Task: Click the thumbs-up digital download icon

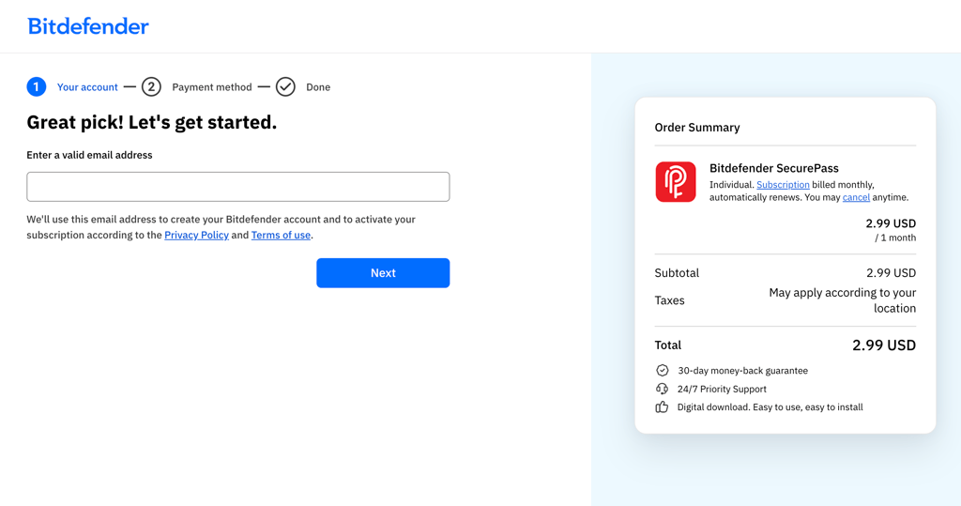Action: [662, 406]
